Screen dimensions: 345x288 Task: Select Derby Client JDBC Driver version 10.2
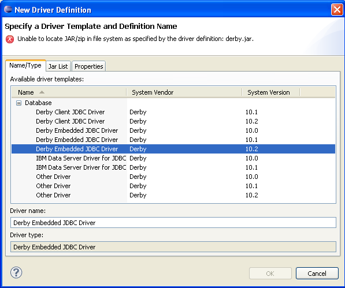coord(173,121)
